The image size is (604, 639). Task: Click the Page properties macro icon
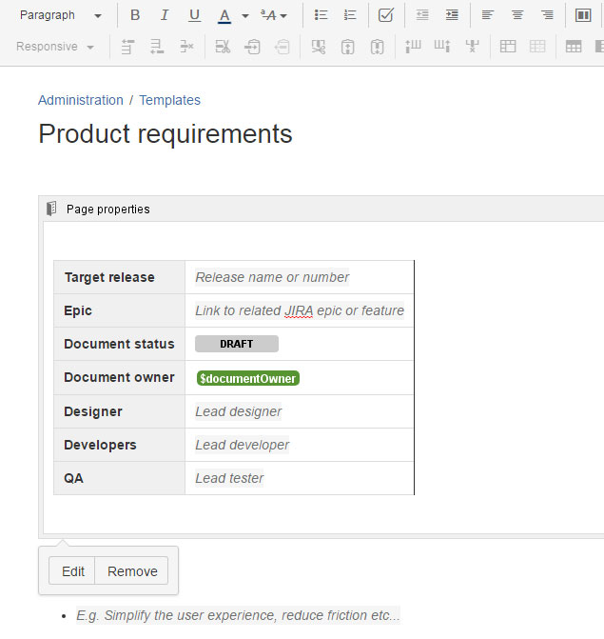(x=51, y=209)
